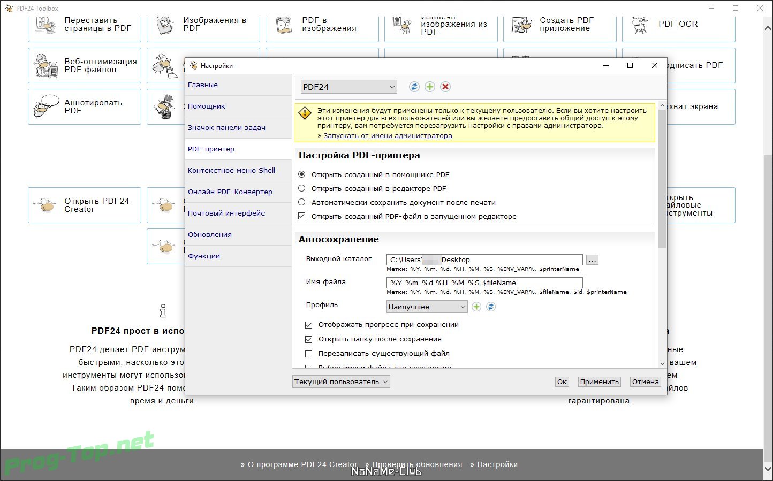This screenshot has height=481, width=773.
Task: Open the PDF24 printer selection dropdown
Action: (348, 87)
